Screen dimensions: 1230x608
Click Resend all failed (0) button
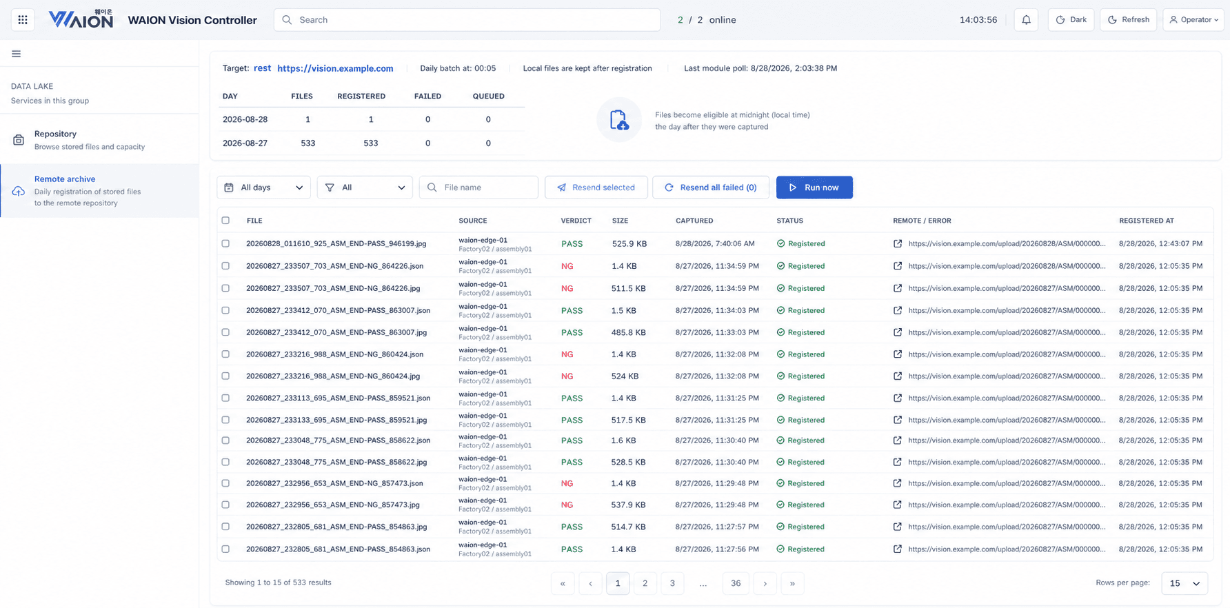tap(711, 188)
